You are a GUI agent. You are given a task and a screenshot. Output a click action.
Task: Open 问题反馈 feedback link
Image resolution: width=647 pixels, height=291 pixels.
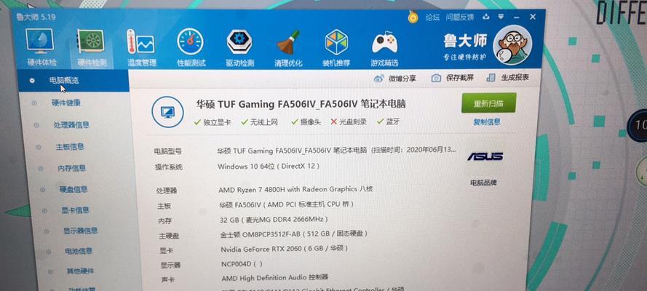(460, 17)
